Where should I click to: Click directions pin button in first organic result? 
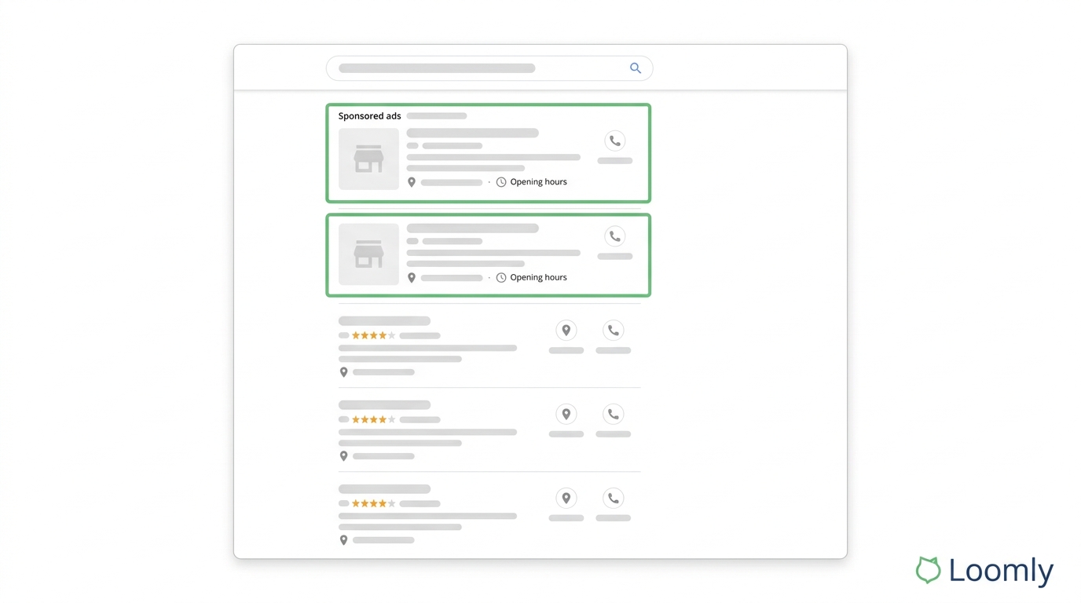click(x=566, y=331)
